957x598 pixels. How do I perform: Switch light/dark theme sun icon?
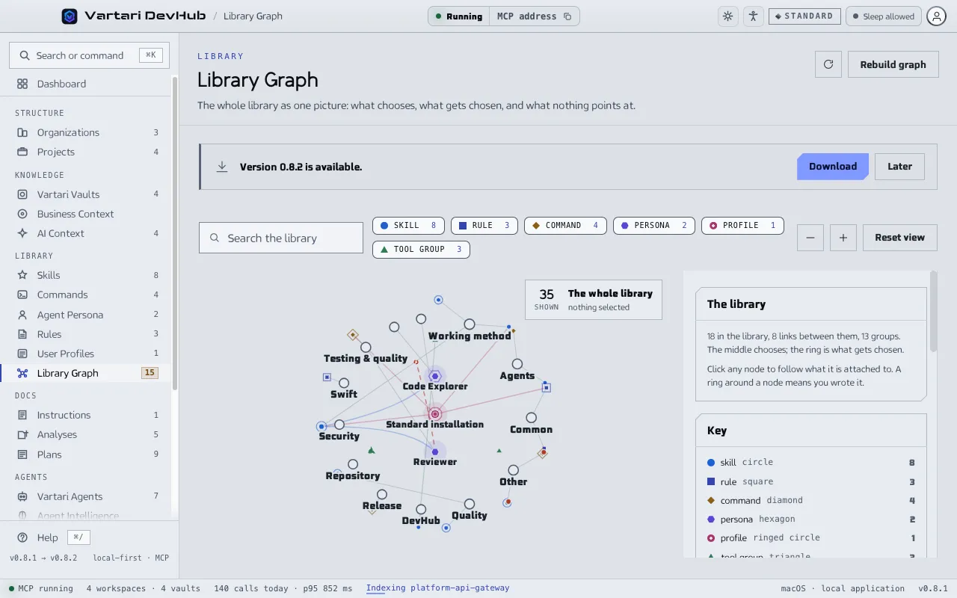coord(727,16)
